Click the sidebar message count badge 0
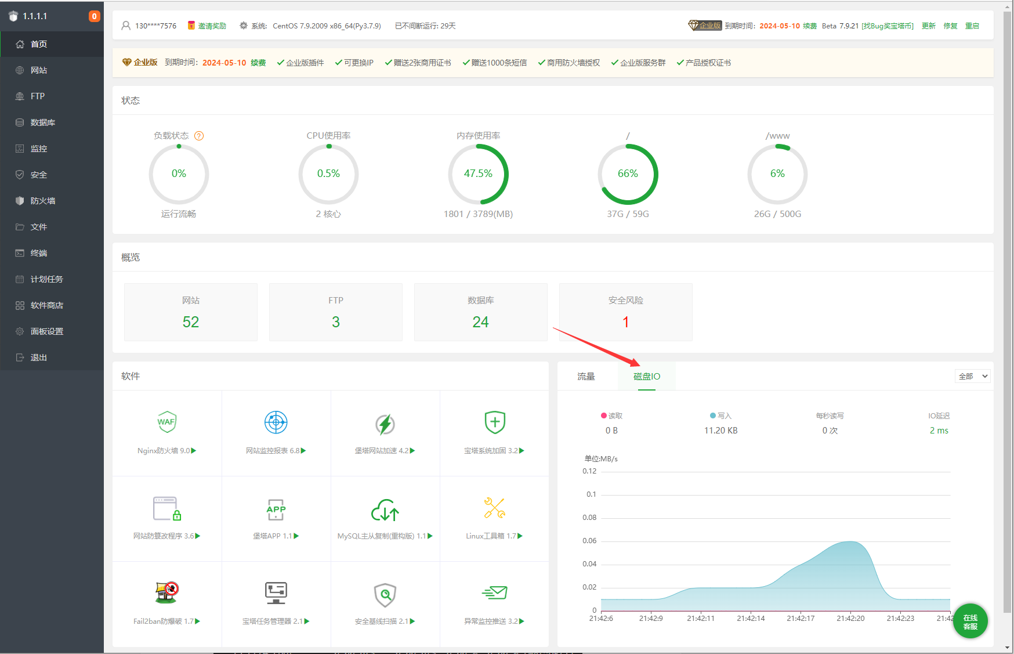 click(94, 16)
